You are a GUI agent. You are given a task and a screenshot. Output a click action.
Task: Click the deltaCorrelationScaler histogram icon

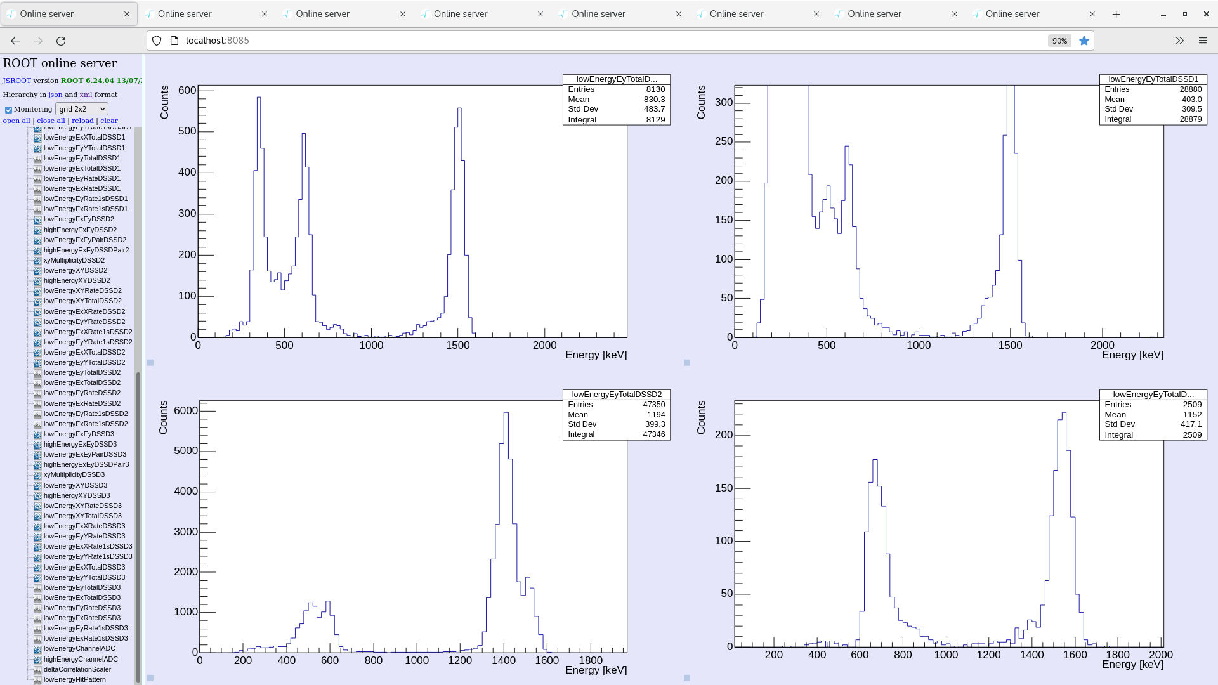37,669
